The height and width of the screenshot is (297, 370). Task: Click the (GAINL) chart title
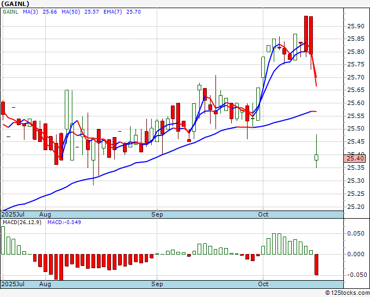16,4
